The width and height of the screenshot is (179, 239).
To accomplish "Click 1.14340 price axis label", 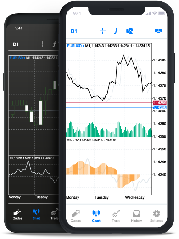I will (160, 174).
